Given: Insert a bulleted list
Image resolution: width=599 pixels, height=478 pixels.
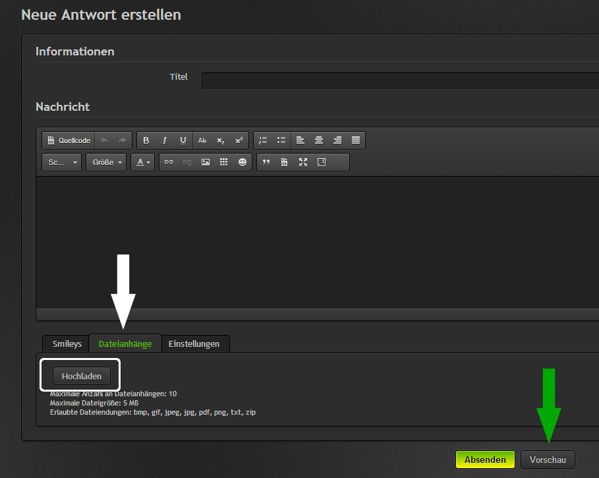Looking at the screenshot, I should (281, 140).
